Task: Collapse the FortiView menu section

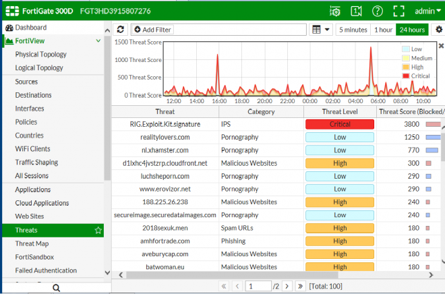Action: [98, 41]
